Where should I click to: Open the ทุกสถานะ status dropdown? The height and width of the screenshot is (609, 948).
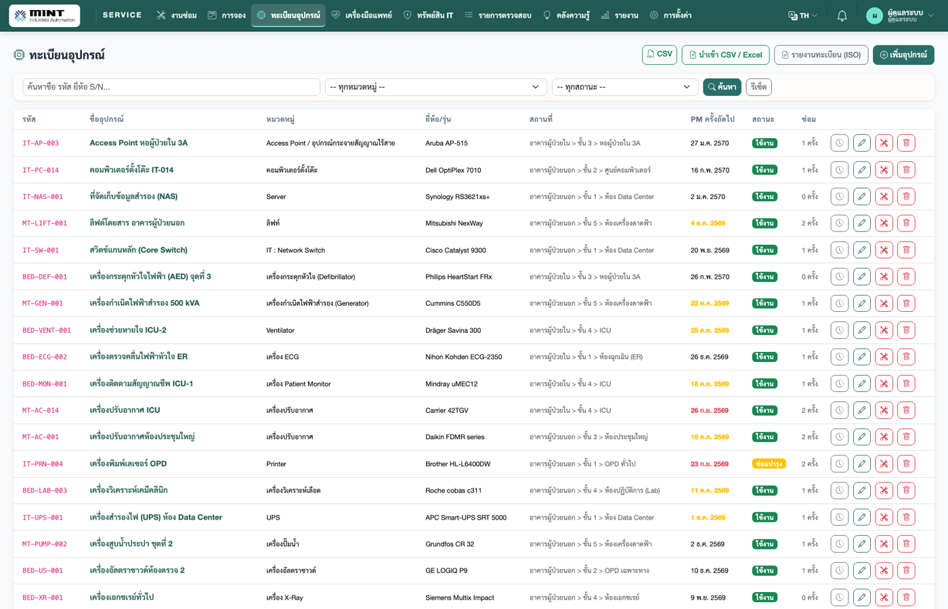[x=624, y=87]
